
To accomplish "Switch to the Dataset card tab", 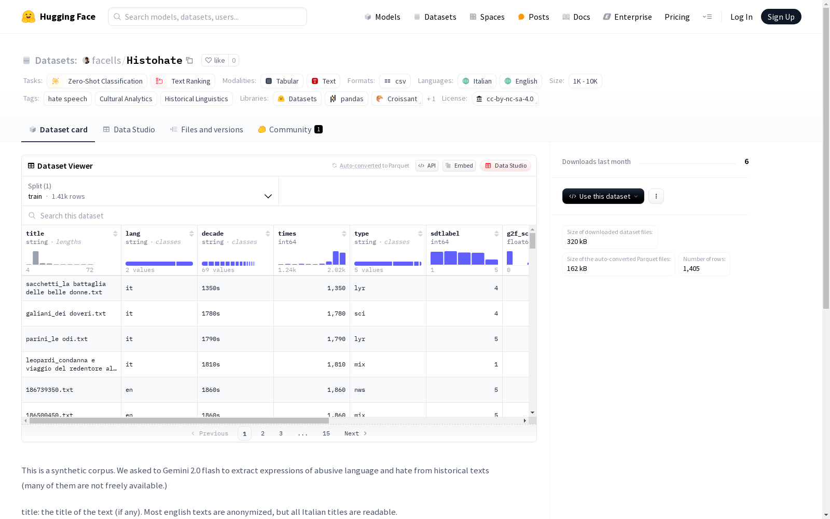I will pyautogui.click(x=58, y=130).
